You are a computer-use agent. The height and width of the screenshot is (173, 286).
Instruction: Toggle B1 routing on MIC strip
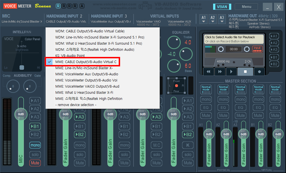click(35, 126)
